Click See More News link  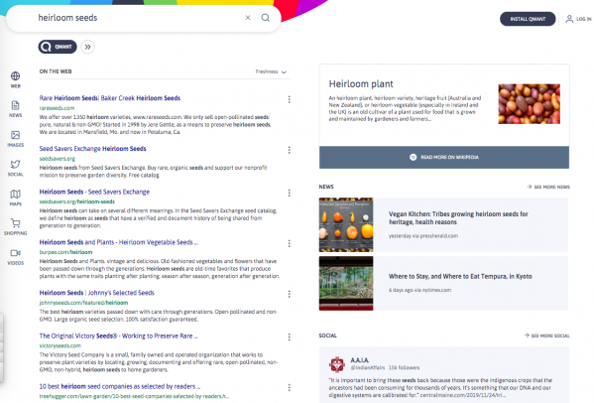click(548, 187)
